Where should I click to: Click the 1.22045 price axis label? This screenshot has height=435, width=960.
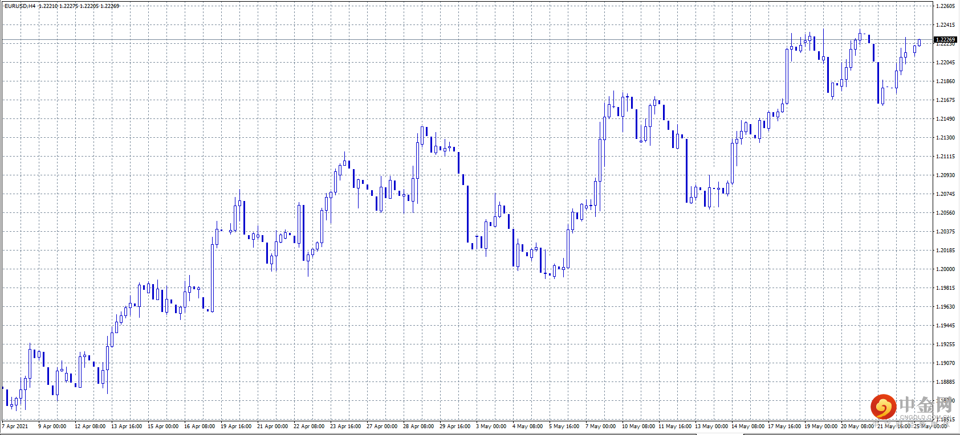[945, 63]
